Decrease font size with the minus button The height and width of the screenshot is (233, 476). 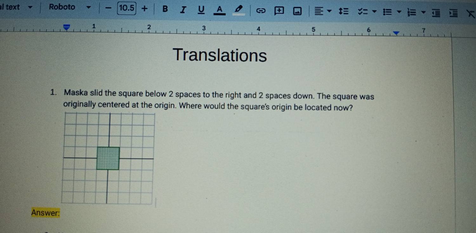pos(109,8)
